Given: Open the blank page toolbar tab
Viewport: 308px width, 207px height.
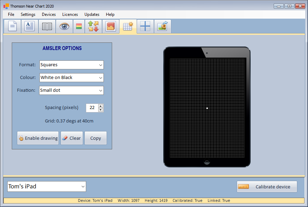Looking at the screenshot, I should tap(12, 27).
